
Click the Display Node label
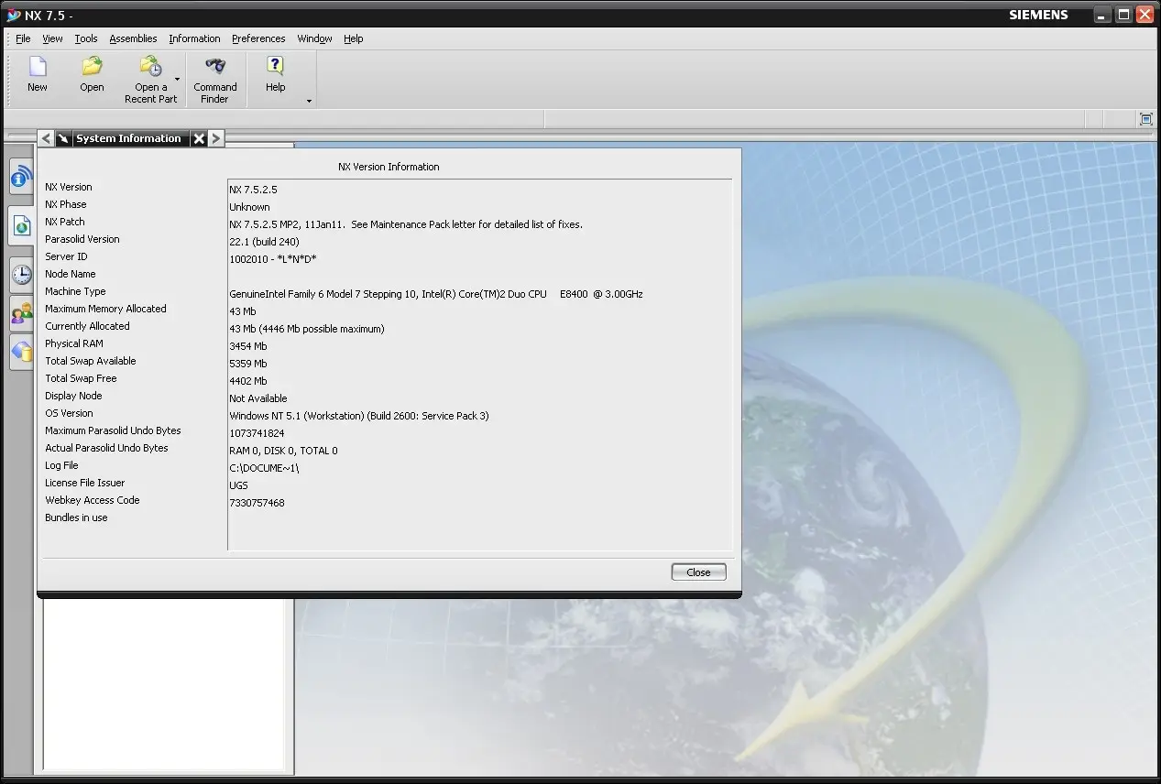click(73, 396)
